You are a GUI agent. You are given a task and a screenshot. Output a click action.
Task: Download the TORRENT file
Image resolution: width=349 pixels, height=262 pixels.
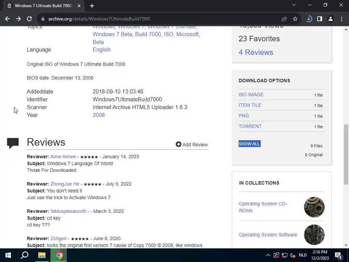click(250, 126)
